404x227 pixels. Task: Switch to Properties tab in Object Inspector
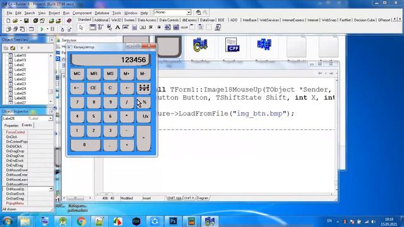pyautogui.click(x=11, y=125)
